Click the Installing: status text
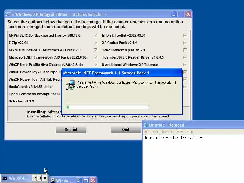Screen dimensions: 244x183 pos(44,112)
